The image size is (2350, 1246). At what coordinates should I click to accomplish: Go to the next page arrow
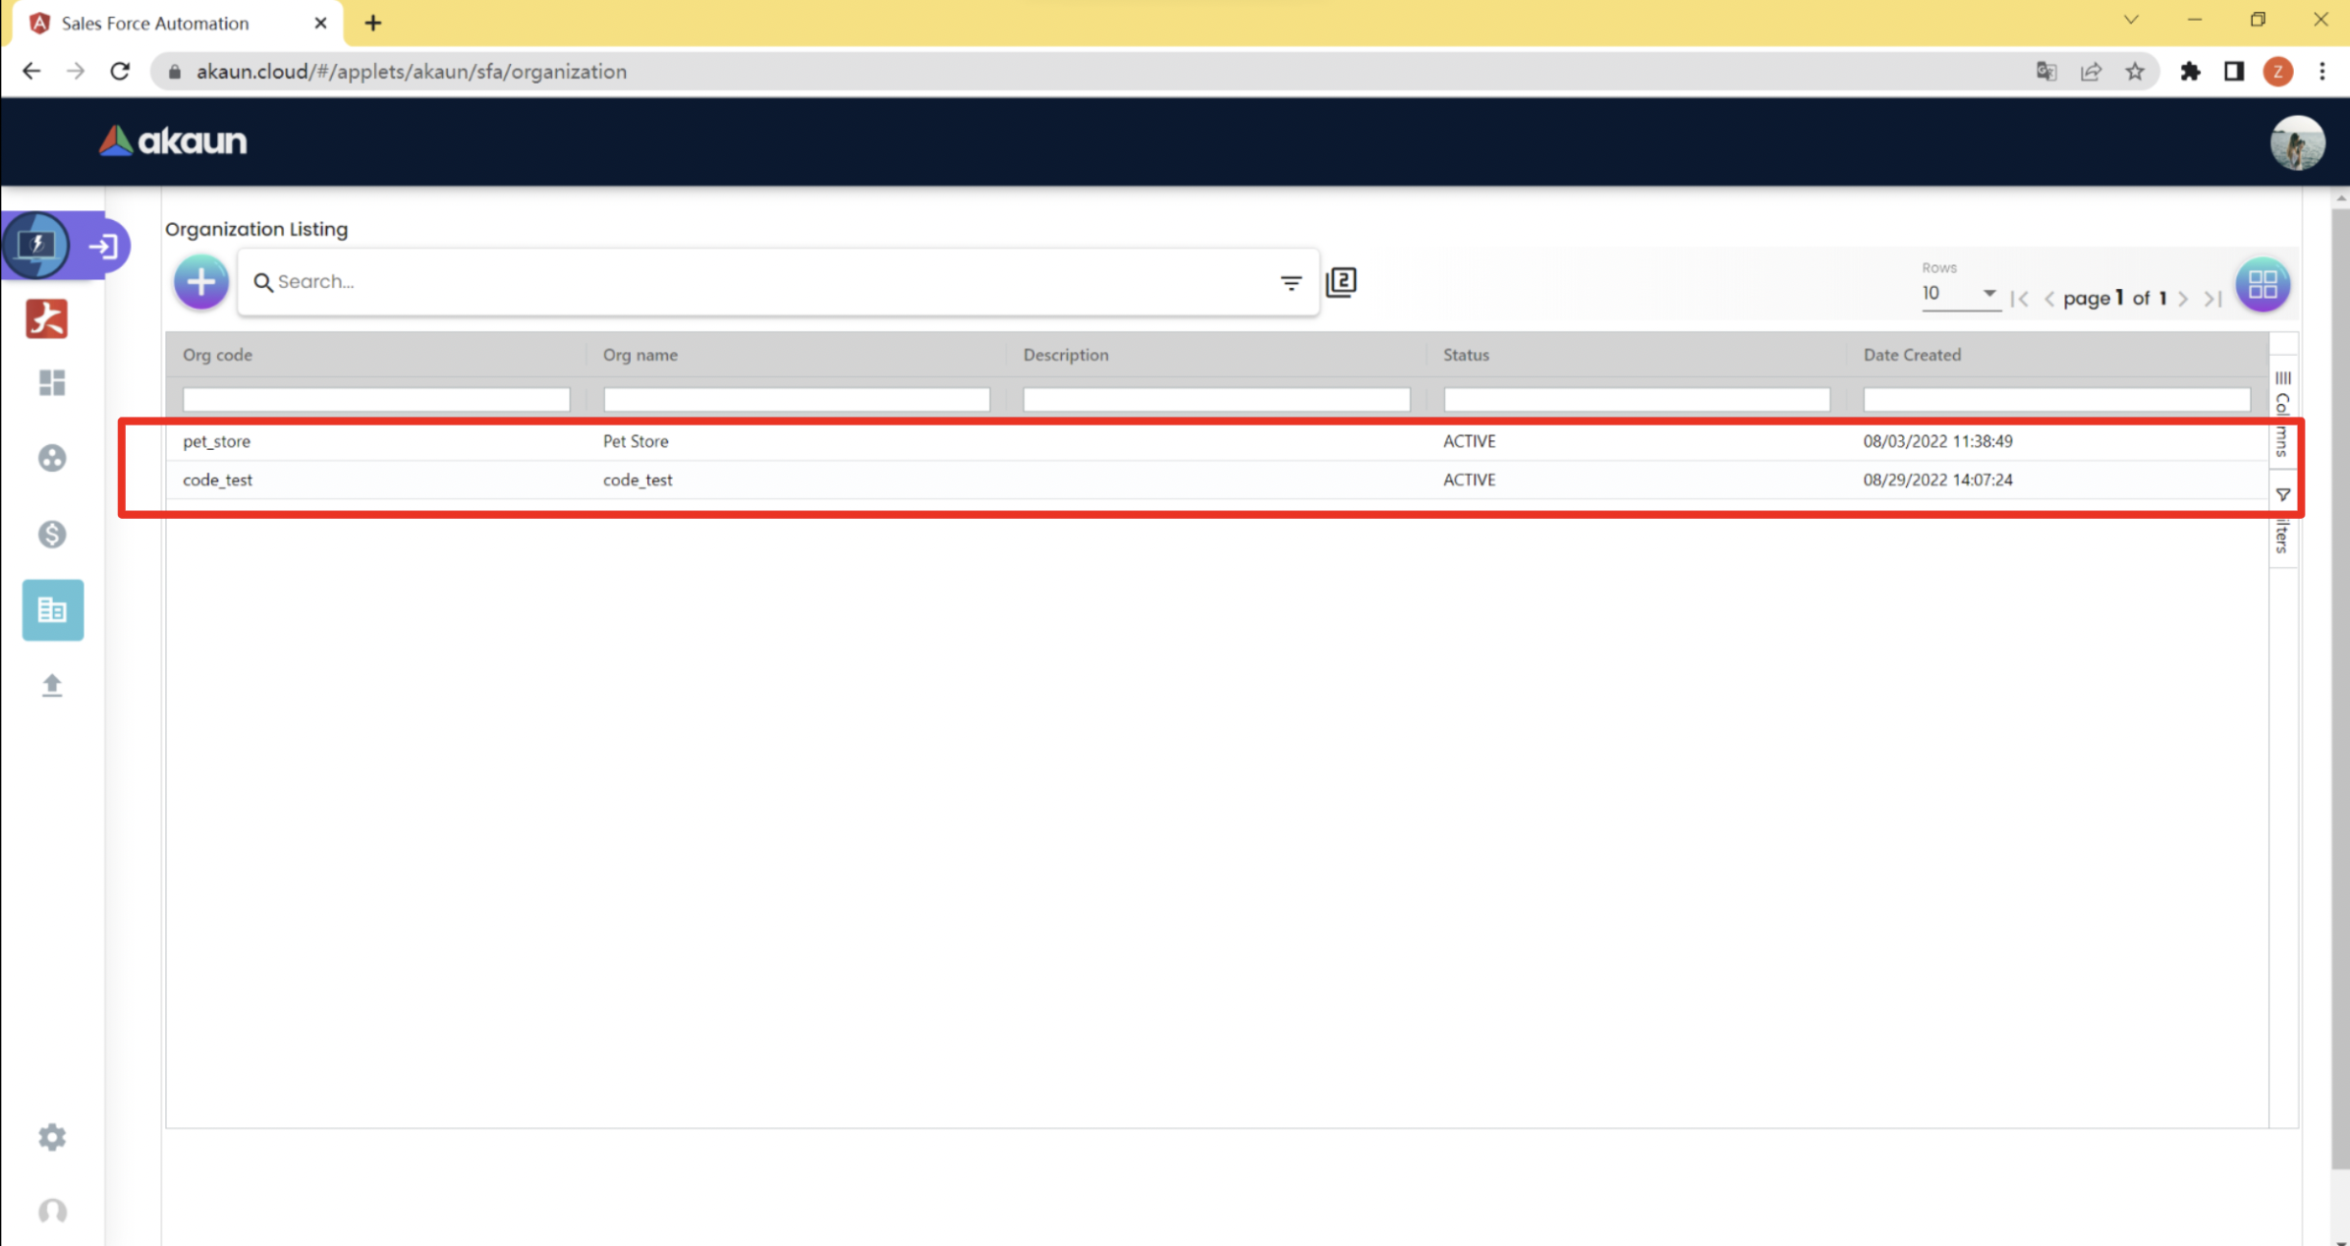click(x=2183, y=299)
